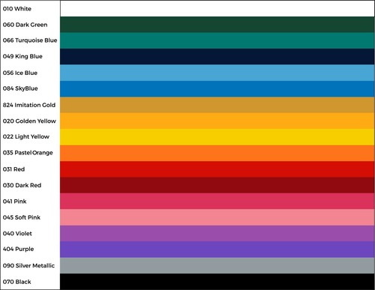Click the "090 Silver Metallic" text label

click(28, 265)
